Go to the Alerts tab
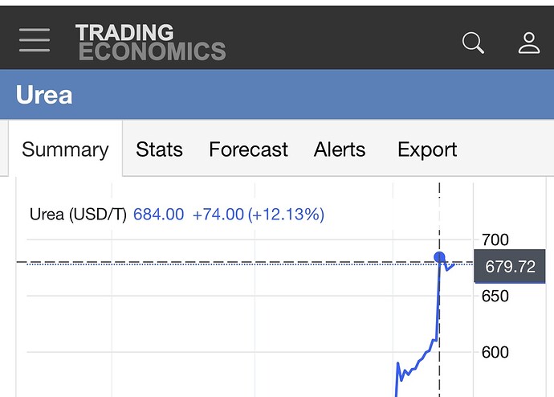 point(340,149)
